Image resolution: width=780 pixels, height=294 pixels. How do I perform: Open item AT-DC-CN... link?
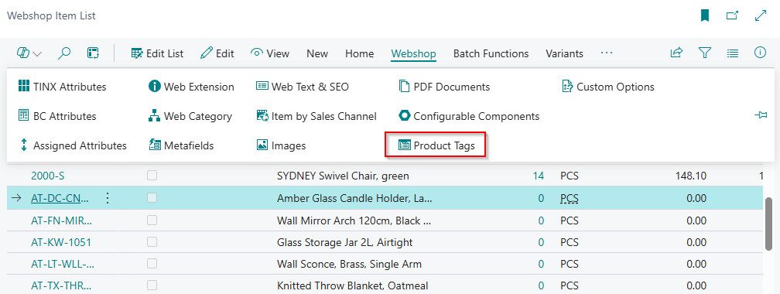60,198
